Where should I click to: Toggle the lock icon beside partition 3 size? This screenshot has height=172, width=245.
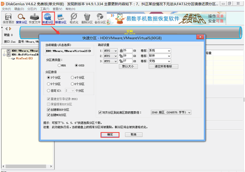[121, 61]
